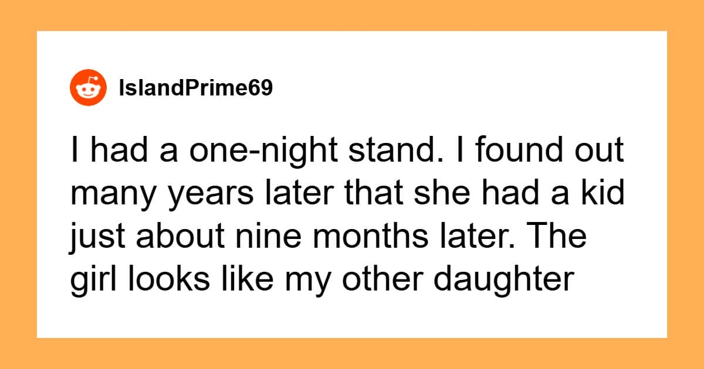Click the orange margin left of the card

point(18,184)
